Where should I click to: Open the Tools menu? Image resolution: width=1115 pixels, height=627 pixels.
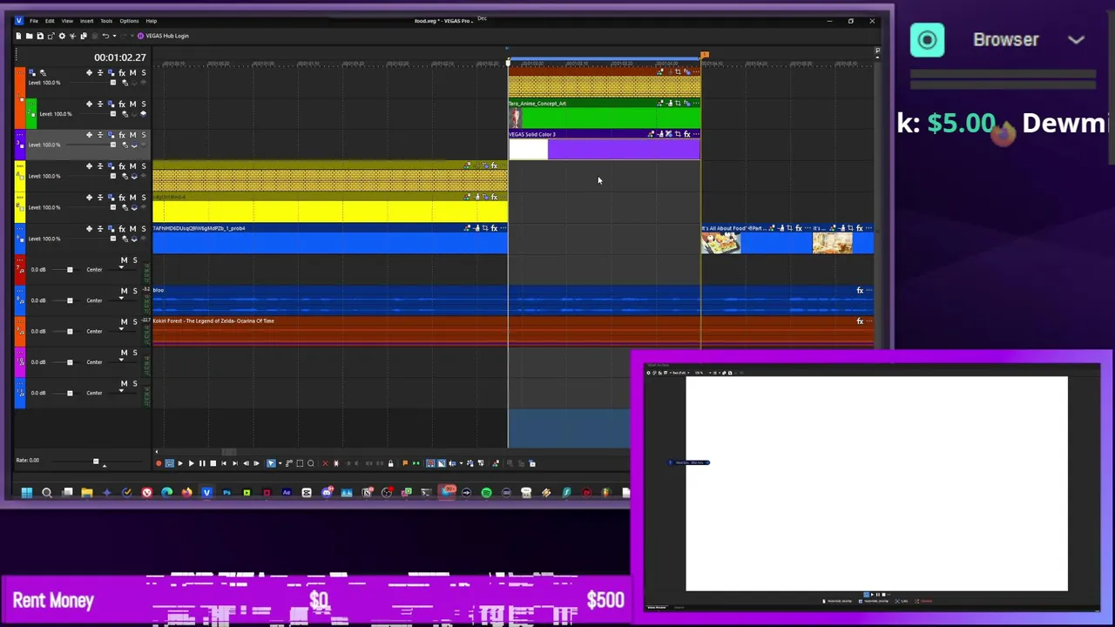(x=106, y=21)
